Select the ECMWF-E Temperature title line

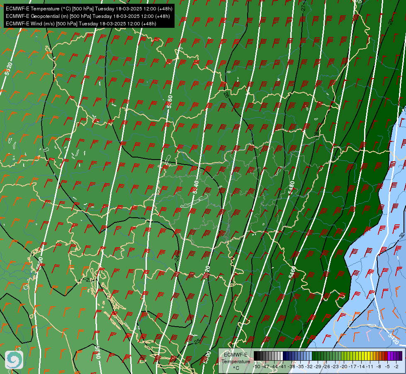pyautogui.click(x=89, y=9)
